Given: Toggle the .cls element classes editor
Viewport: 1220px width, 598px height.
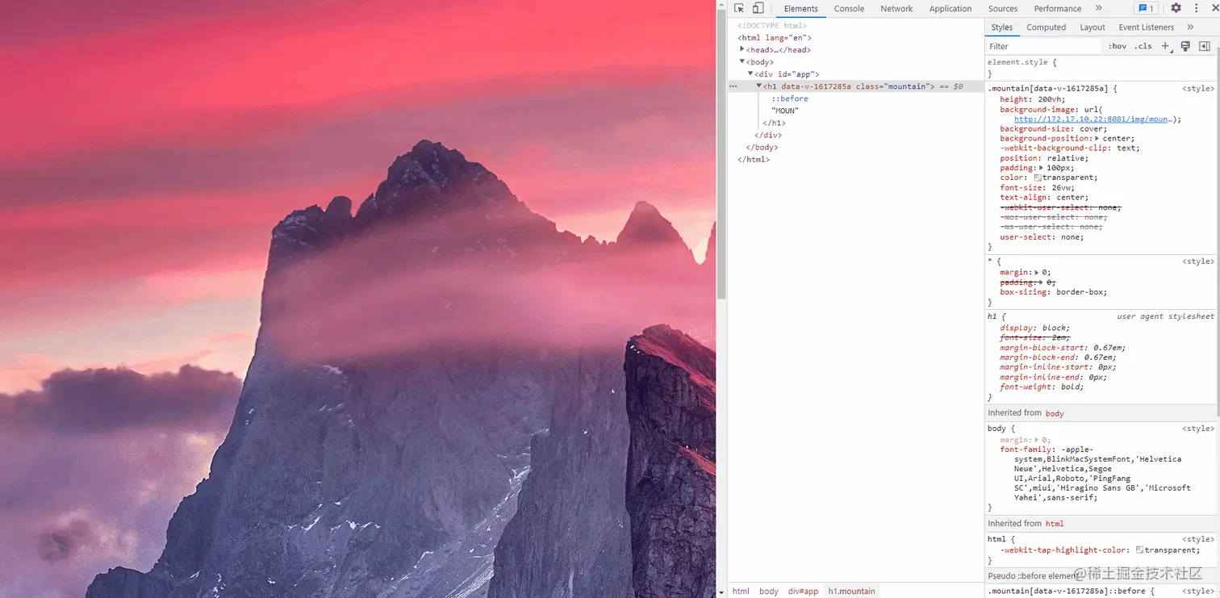Looking at the screenshot, I should (1143, 47).
